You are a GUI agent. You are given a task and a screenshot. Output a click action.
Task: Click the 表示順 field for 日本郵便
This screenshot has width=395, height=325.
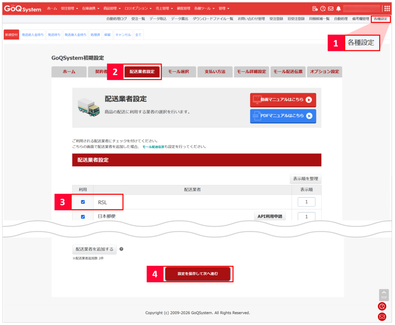click(307, 217)
